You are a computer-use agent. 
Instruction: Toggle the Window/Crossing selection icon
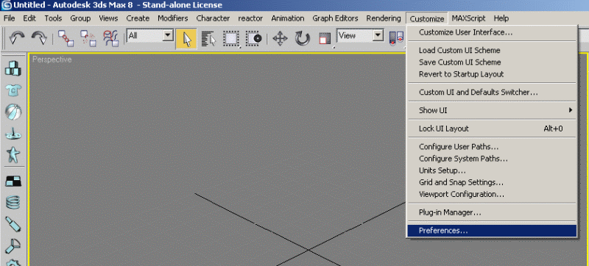click(x=253, y=39)
